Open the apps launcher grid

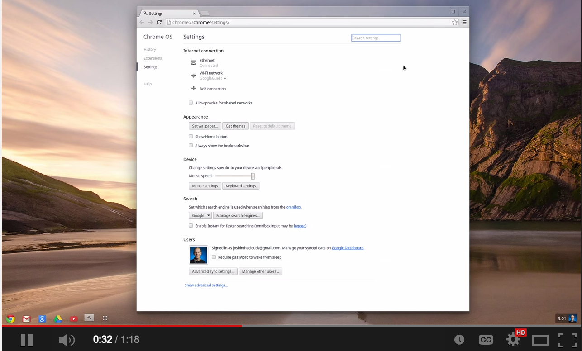click(105, 318)
